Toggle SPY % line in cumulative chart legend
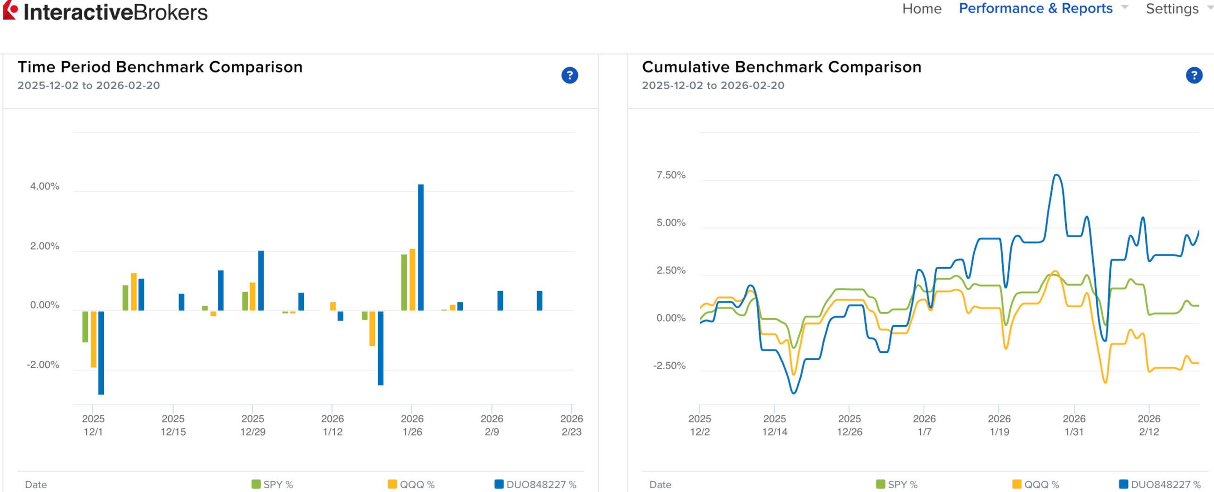 coord(897,484)
